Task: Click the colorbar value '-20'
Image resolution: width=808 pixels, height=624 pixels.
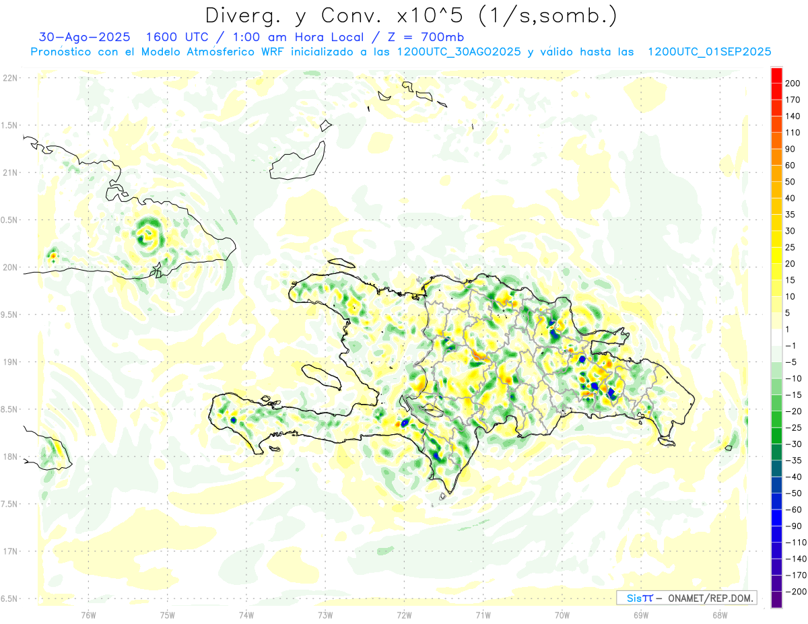Action: [x=794, y=411]
